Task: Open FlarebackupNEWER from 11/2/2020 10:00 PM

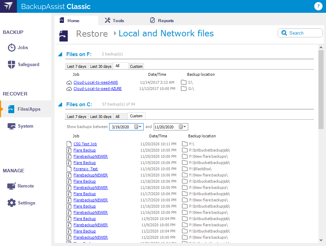Action: pos(90,237)
